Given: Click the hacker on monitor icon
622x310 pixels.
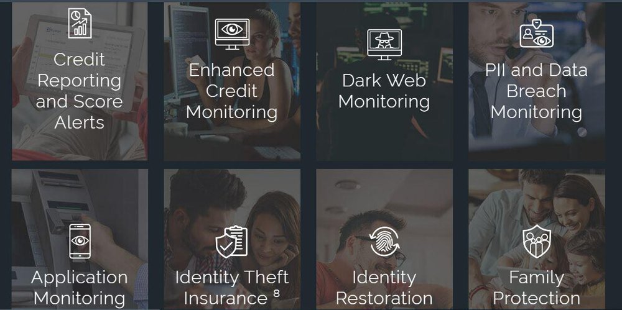Looking at the screenshot, I should pos(384,44).
